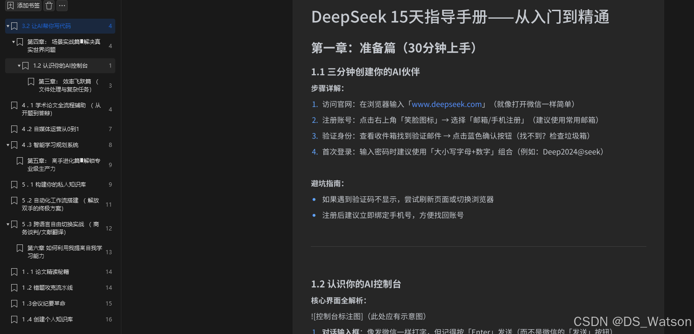Open 4.2 自媒体运营从0到1 bookmark
The height and width of the screenshot is (334, 694).
(x=60, y=129)
